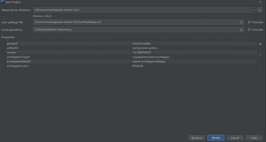Click the IntelliJ logo in title bar
Viewport: 266px width, 142px height.
pyautogui.click(x=2, y=2)
